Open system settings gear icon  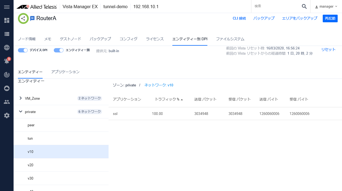coord(7,115)
